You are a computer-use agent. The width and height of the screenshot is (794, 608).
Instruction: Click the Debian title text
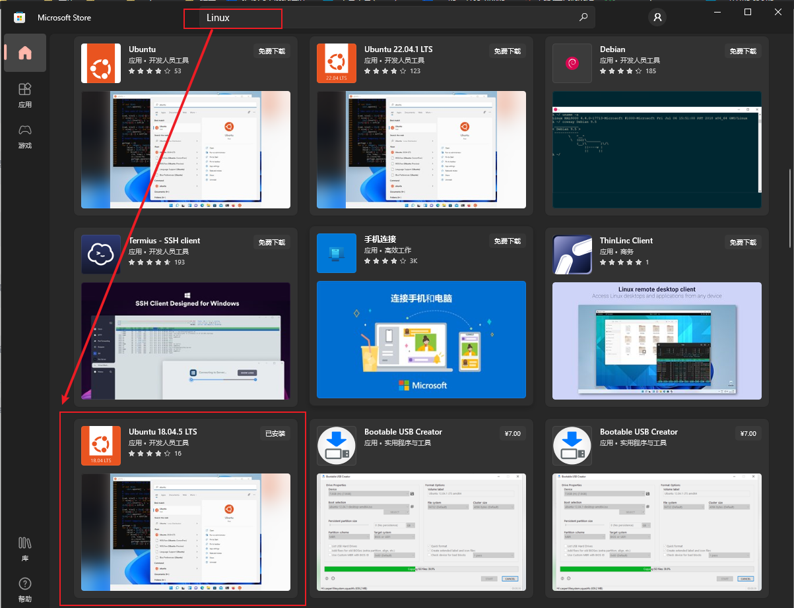(x=612, y=49)
